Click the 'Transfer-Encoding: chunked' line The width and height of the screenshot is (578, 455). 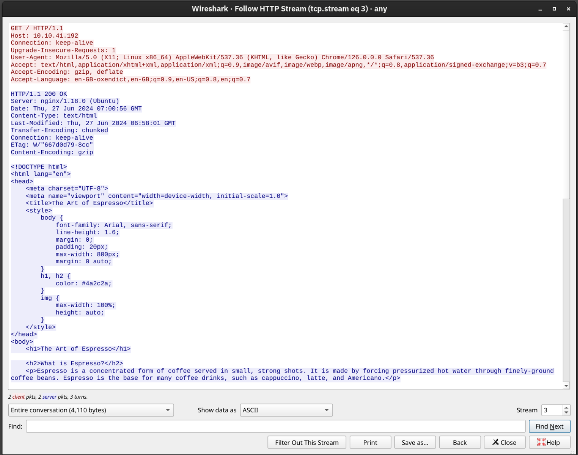(59, 130)
